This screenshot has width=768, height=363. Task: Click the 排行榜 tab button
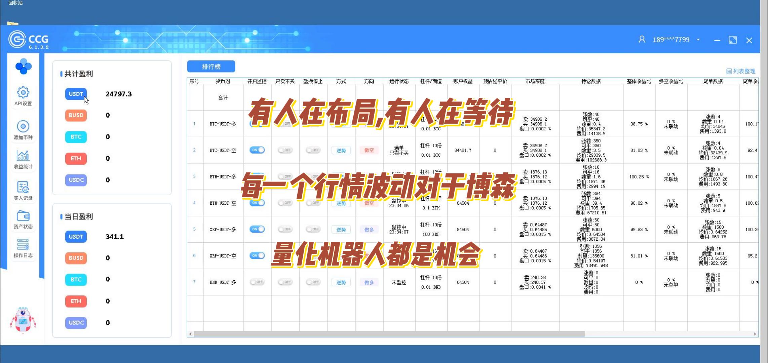pos(211,67)
